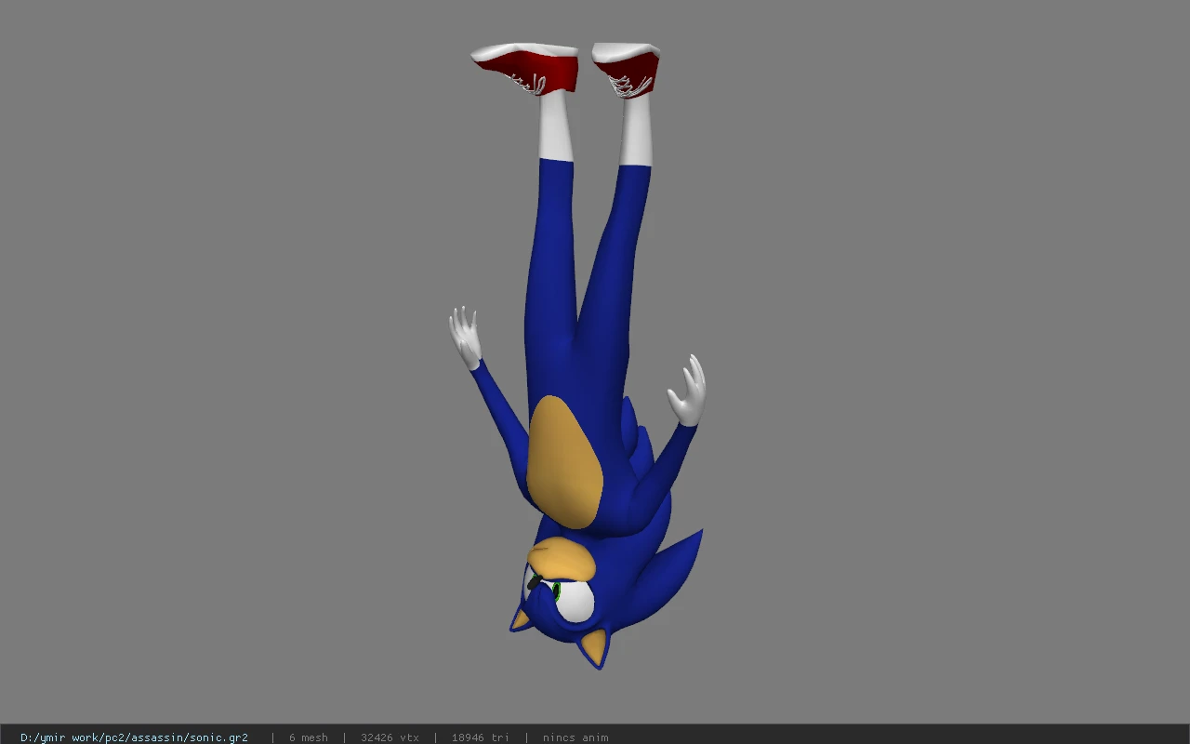The width and height of the screenshot is (1190, 744).
Task: Click the file path D:/ymir work/pc2/assassin/sonic.gr2
Action: point(134,737)
